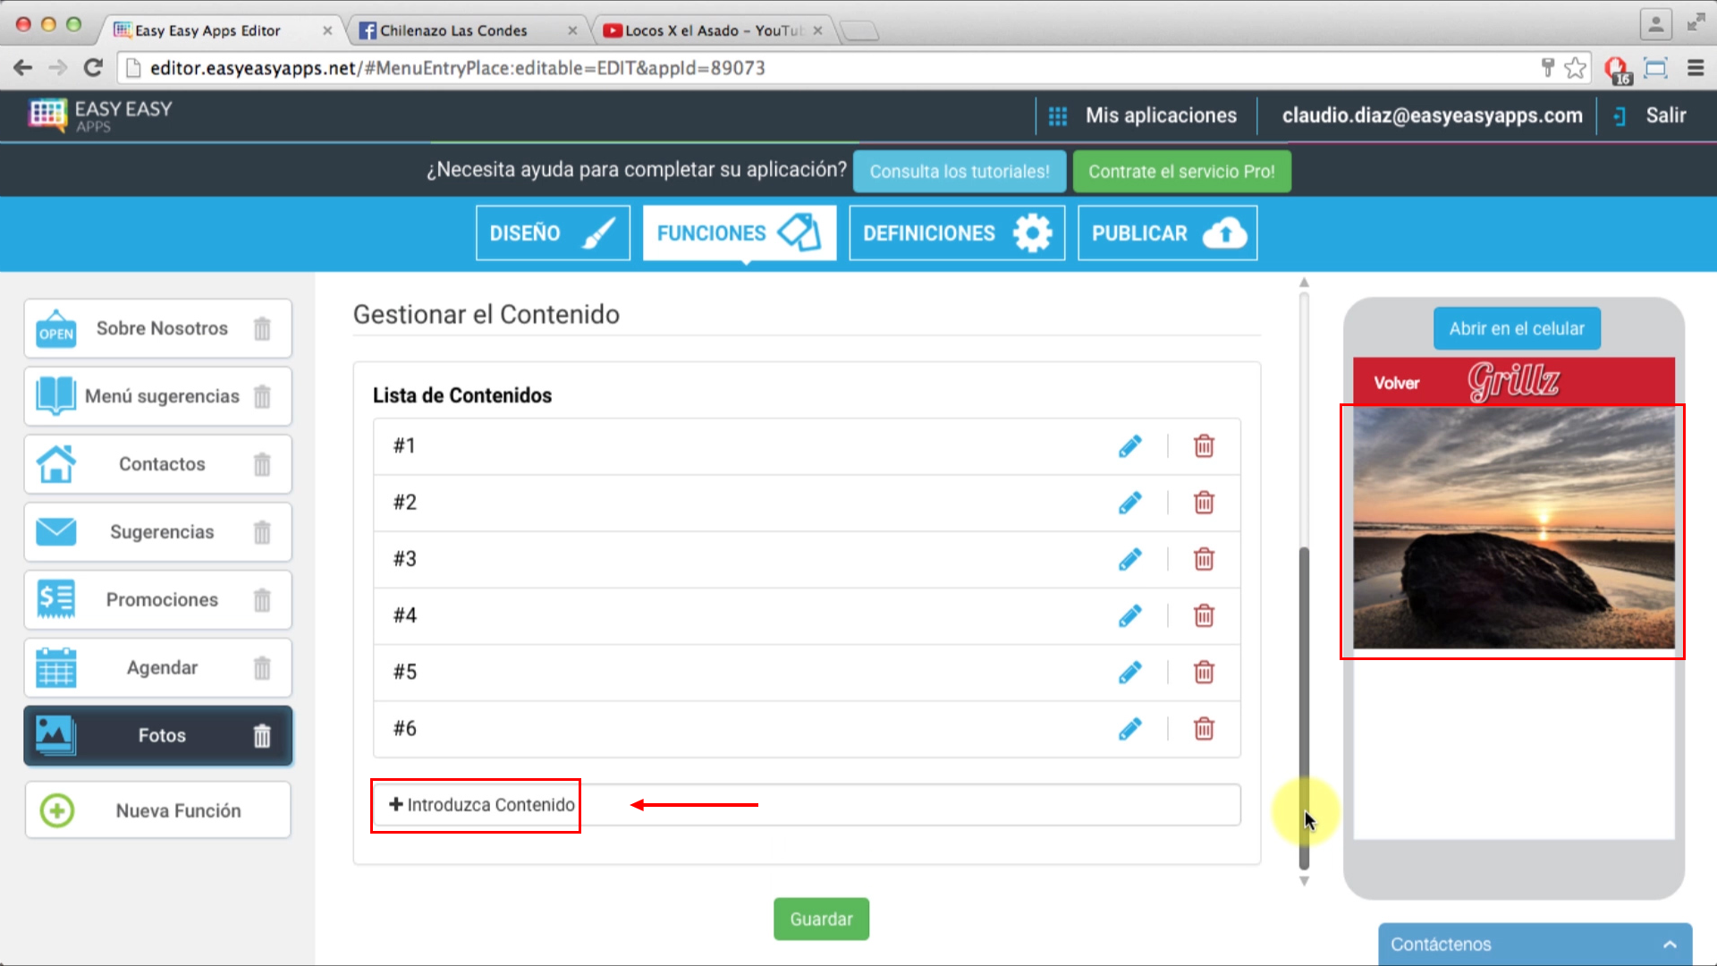
Task: Click the Contactos home icon
Action: click(55, 463)
